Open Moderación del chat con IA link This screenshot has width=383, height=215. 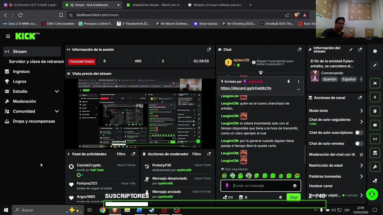336,154
